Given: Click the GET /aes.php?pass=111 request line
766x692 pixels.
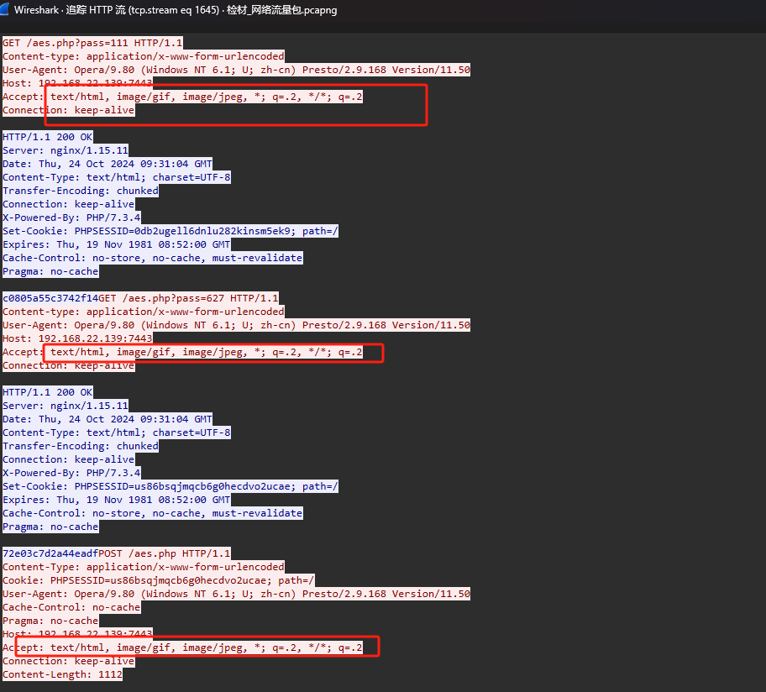Looking at the screenshot, I should [92, 43].
